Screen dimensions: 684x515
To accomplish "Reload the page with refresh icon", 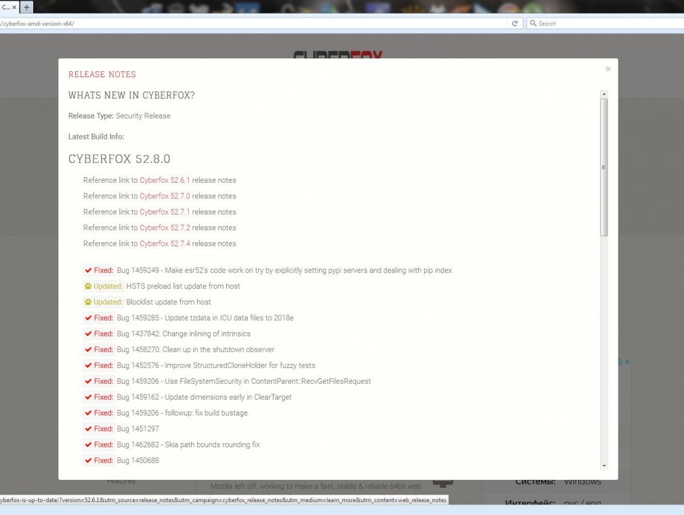I will tap(515, 24).
